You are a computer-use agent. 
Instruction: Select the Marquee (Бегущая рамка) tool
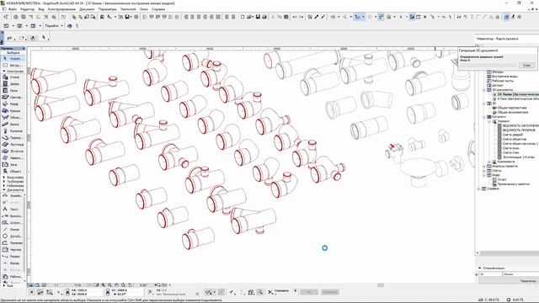[x=13, y=65]
